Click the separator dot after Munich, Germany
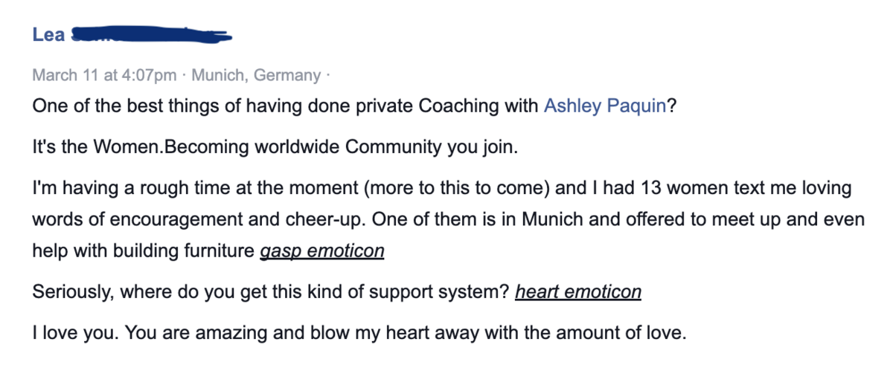The width and height of the screenshot is (893, 365). (328, 75)
